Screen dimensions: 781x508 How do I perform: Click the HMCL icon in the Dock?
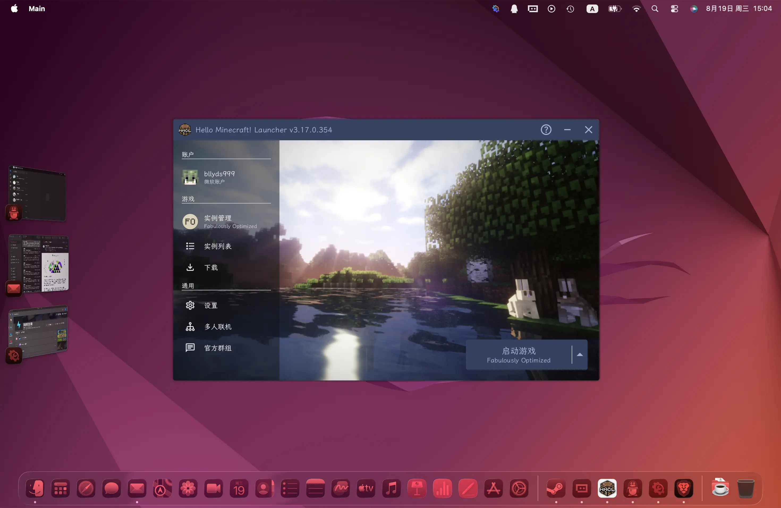(607, 488)
